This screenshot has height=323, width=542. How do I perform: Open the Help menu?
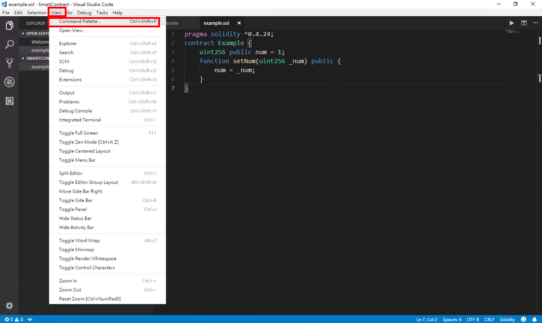(117, 13)
